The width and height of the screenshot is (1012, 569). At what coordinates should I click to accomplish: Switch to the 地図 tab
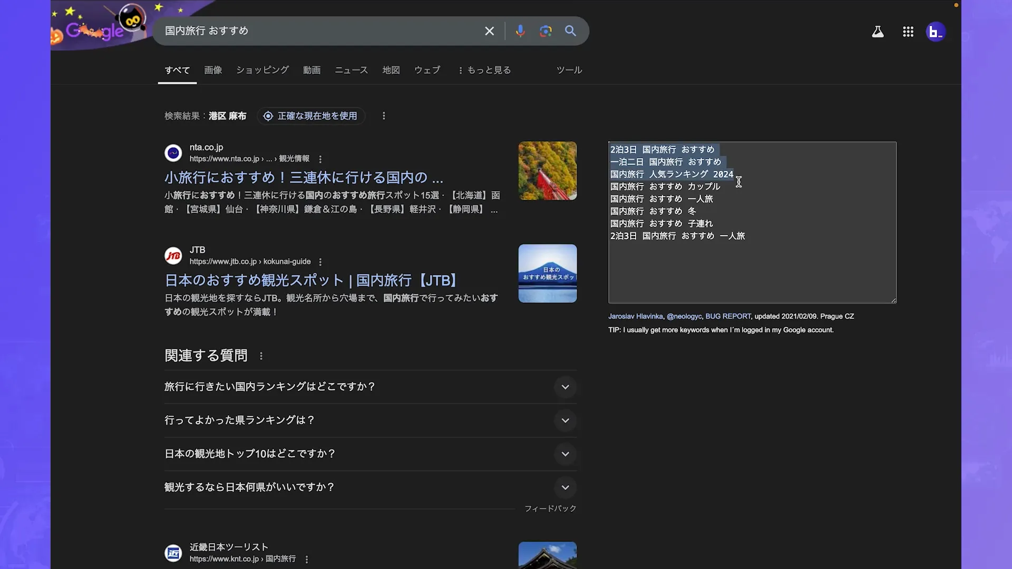(391, 70)
